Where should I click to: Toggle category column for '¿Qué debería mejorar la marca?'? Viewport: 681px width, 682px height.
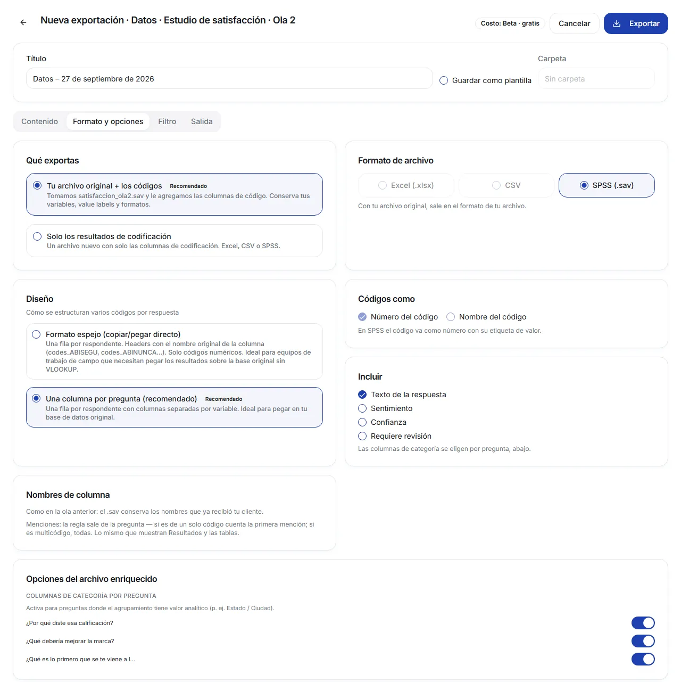coord(643,641)
